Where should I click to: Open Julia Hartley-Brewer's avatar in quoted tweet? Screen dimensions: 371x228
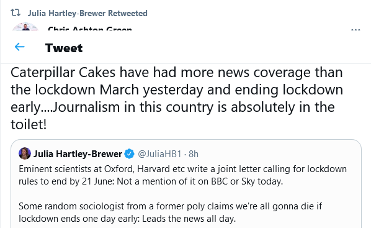[25, 153]
